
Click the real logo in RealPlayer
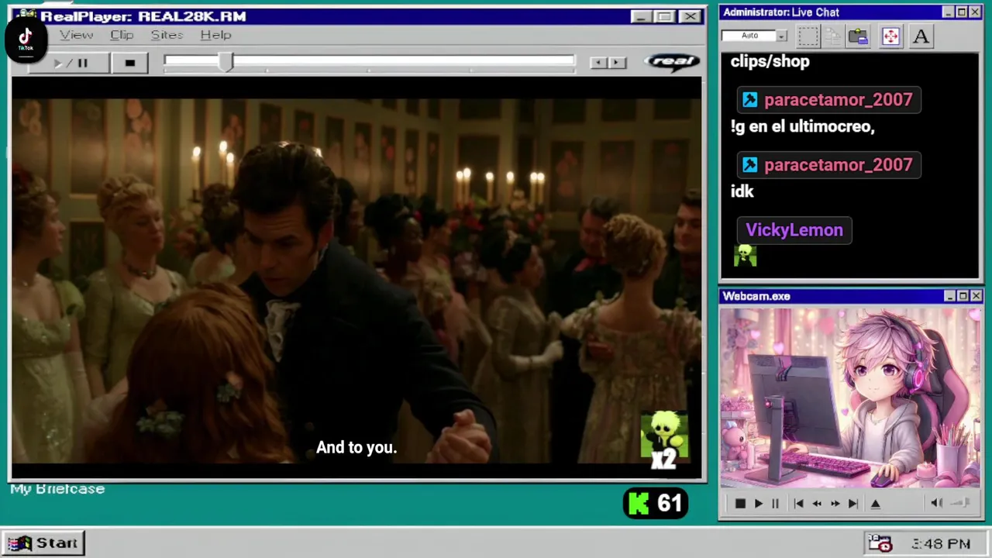click(x=672, y=62)
